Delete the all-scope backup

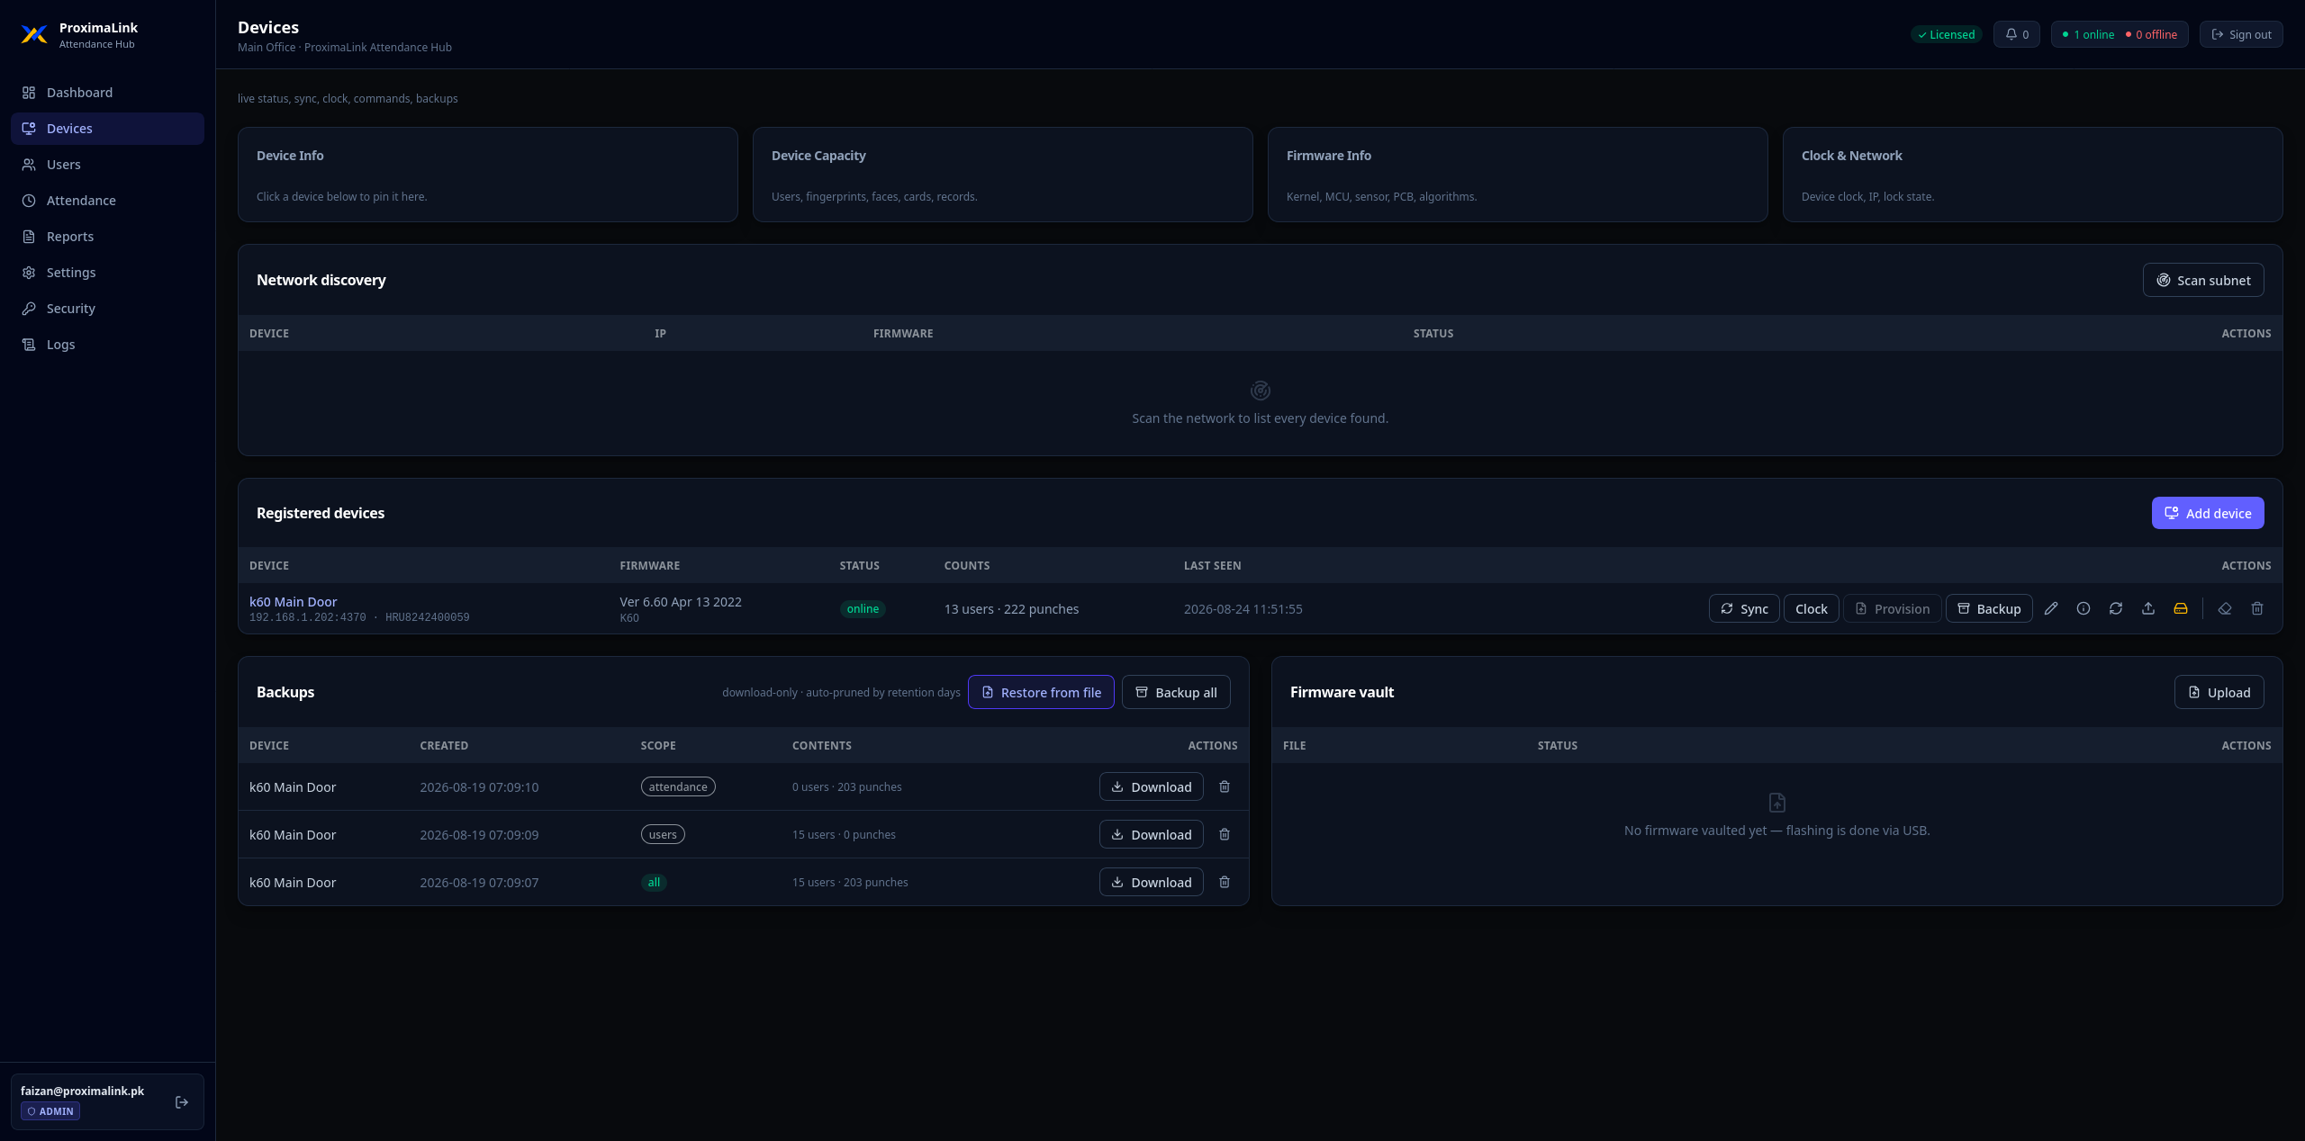pyautogui.click(x=1225, y=882)
